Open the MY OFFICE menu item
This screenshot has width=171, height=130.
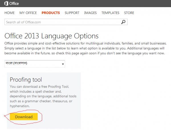pyautogui.click(x=28, y=13)
